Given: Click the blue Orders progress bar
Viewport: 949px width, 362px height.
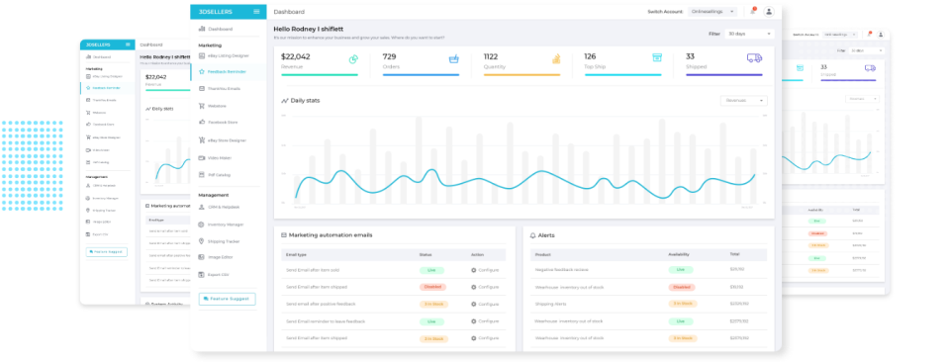Looking at the screenshot, I should click(421, 75).
